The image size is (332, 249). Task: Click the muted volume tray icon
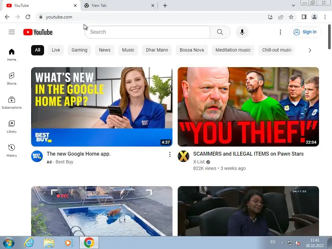(298, 243)
